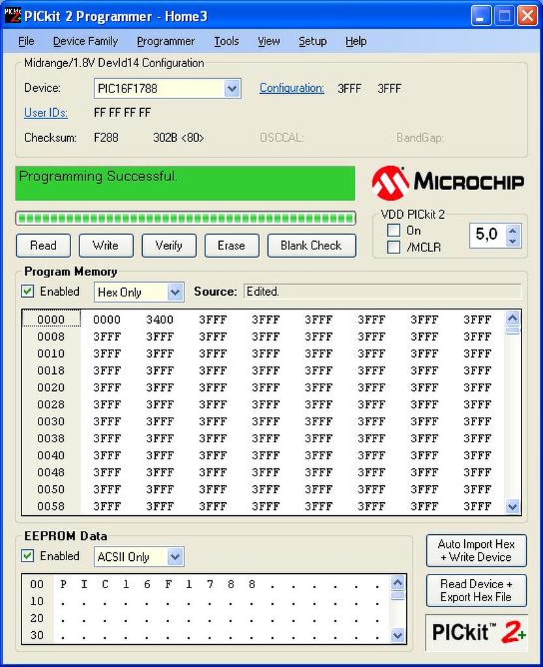Viewport: 543px width, 667px height.
Task: Click address row header 0008
Action: point(51,337)
